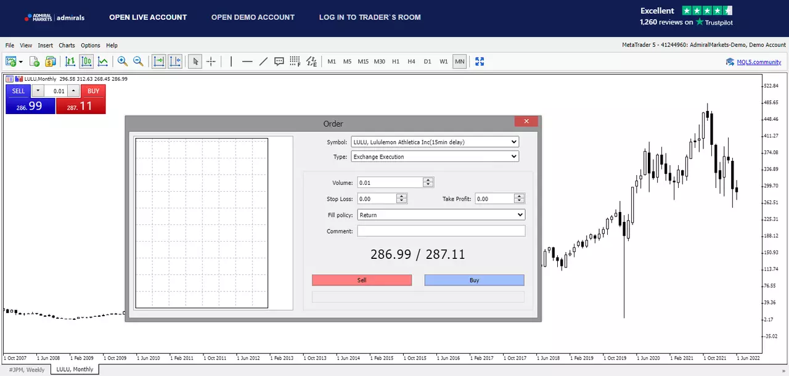
Task: Set timeframe to M15
Action: tap(363, 62)
